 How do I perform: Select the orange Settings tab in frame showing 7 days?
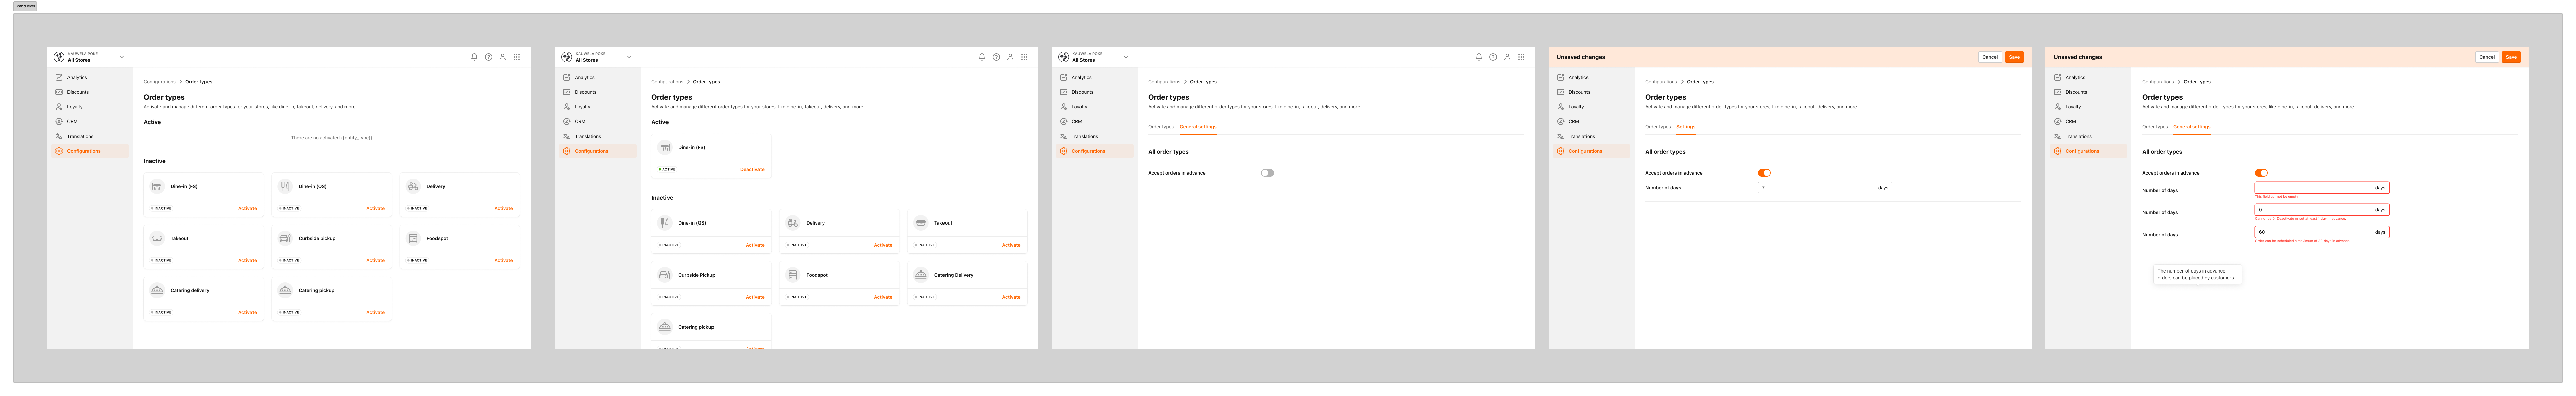(1686, 127)
